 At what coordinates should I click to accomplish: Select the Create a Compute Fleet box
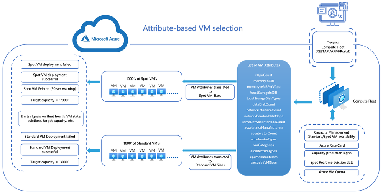[x=333, y=47]
